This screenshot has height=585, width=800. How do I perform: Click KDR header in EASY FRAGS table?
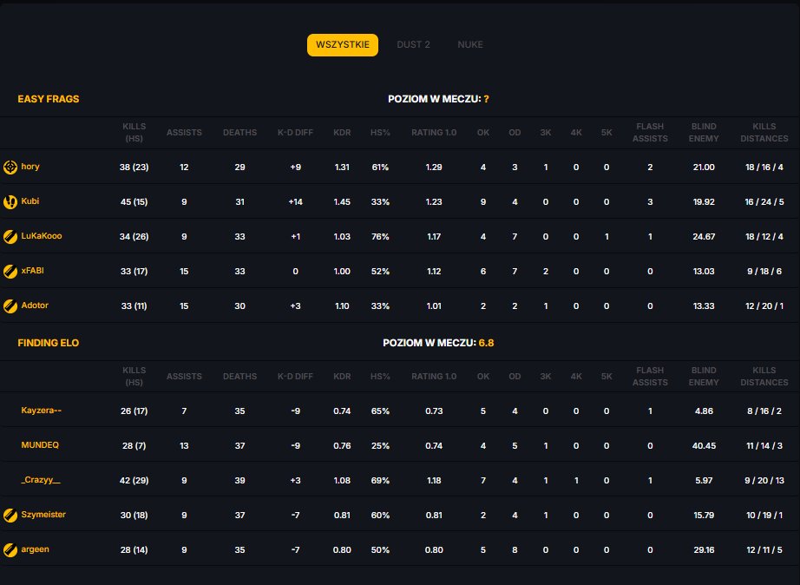coord(342,133)
